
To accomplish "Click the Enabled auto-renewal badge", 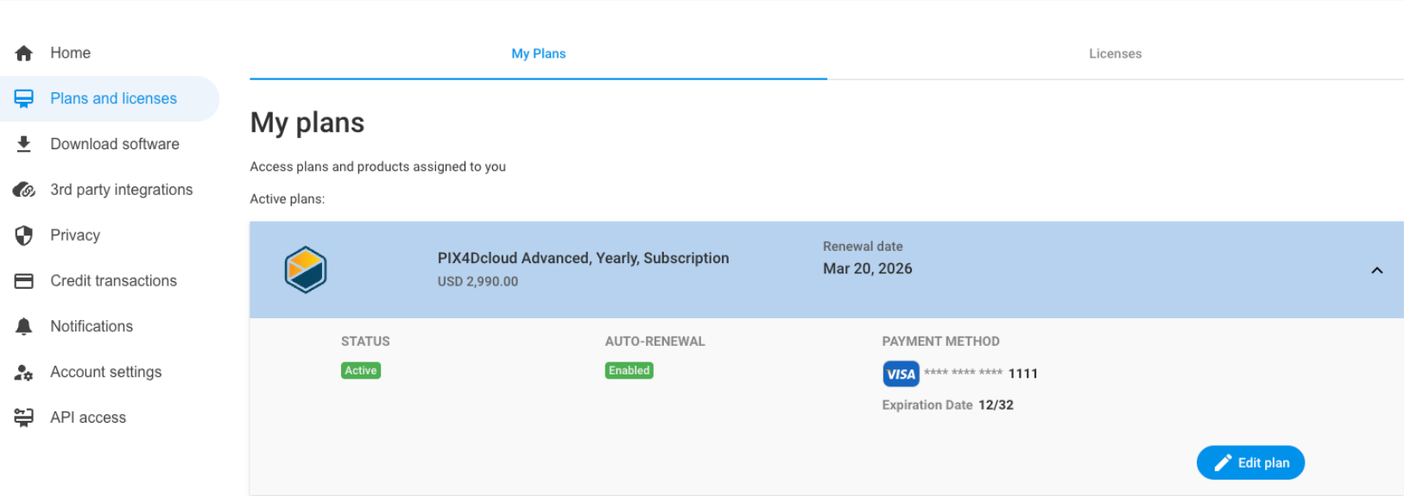I will tap(629, 370).
